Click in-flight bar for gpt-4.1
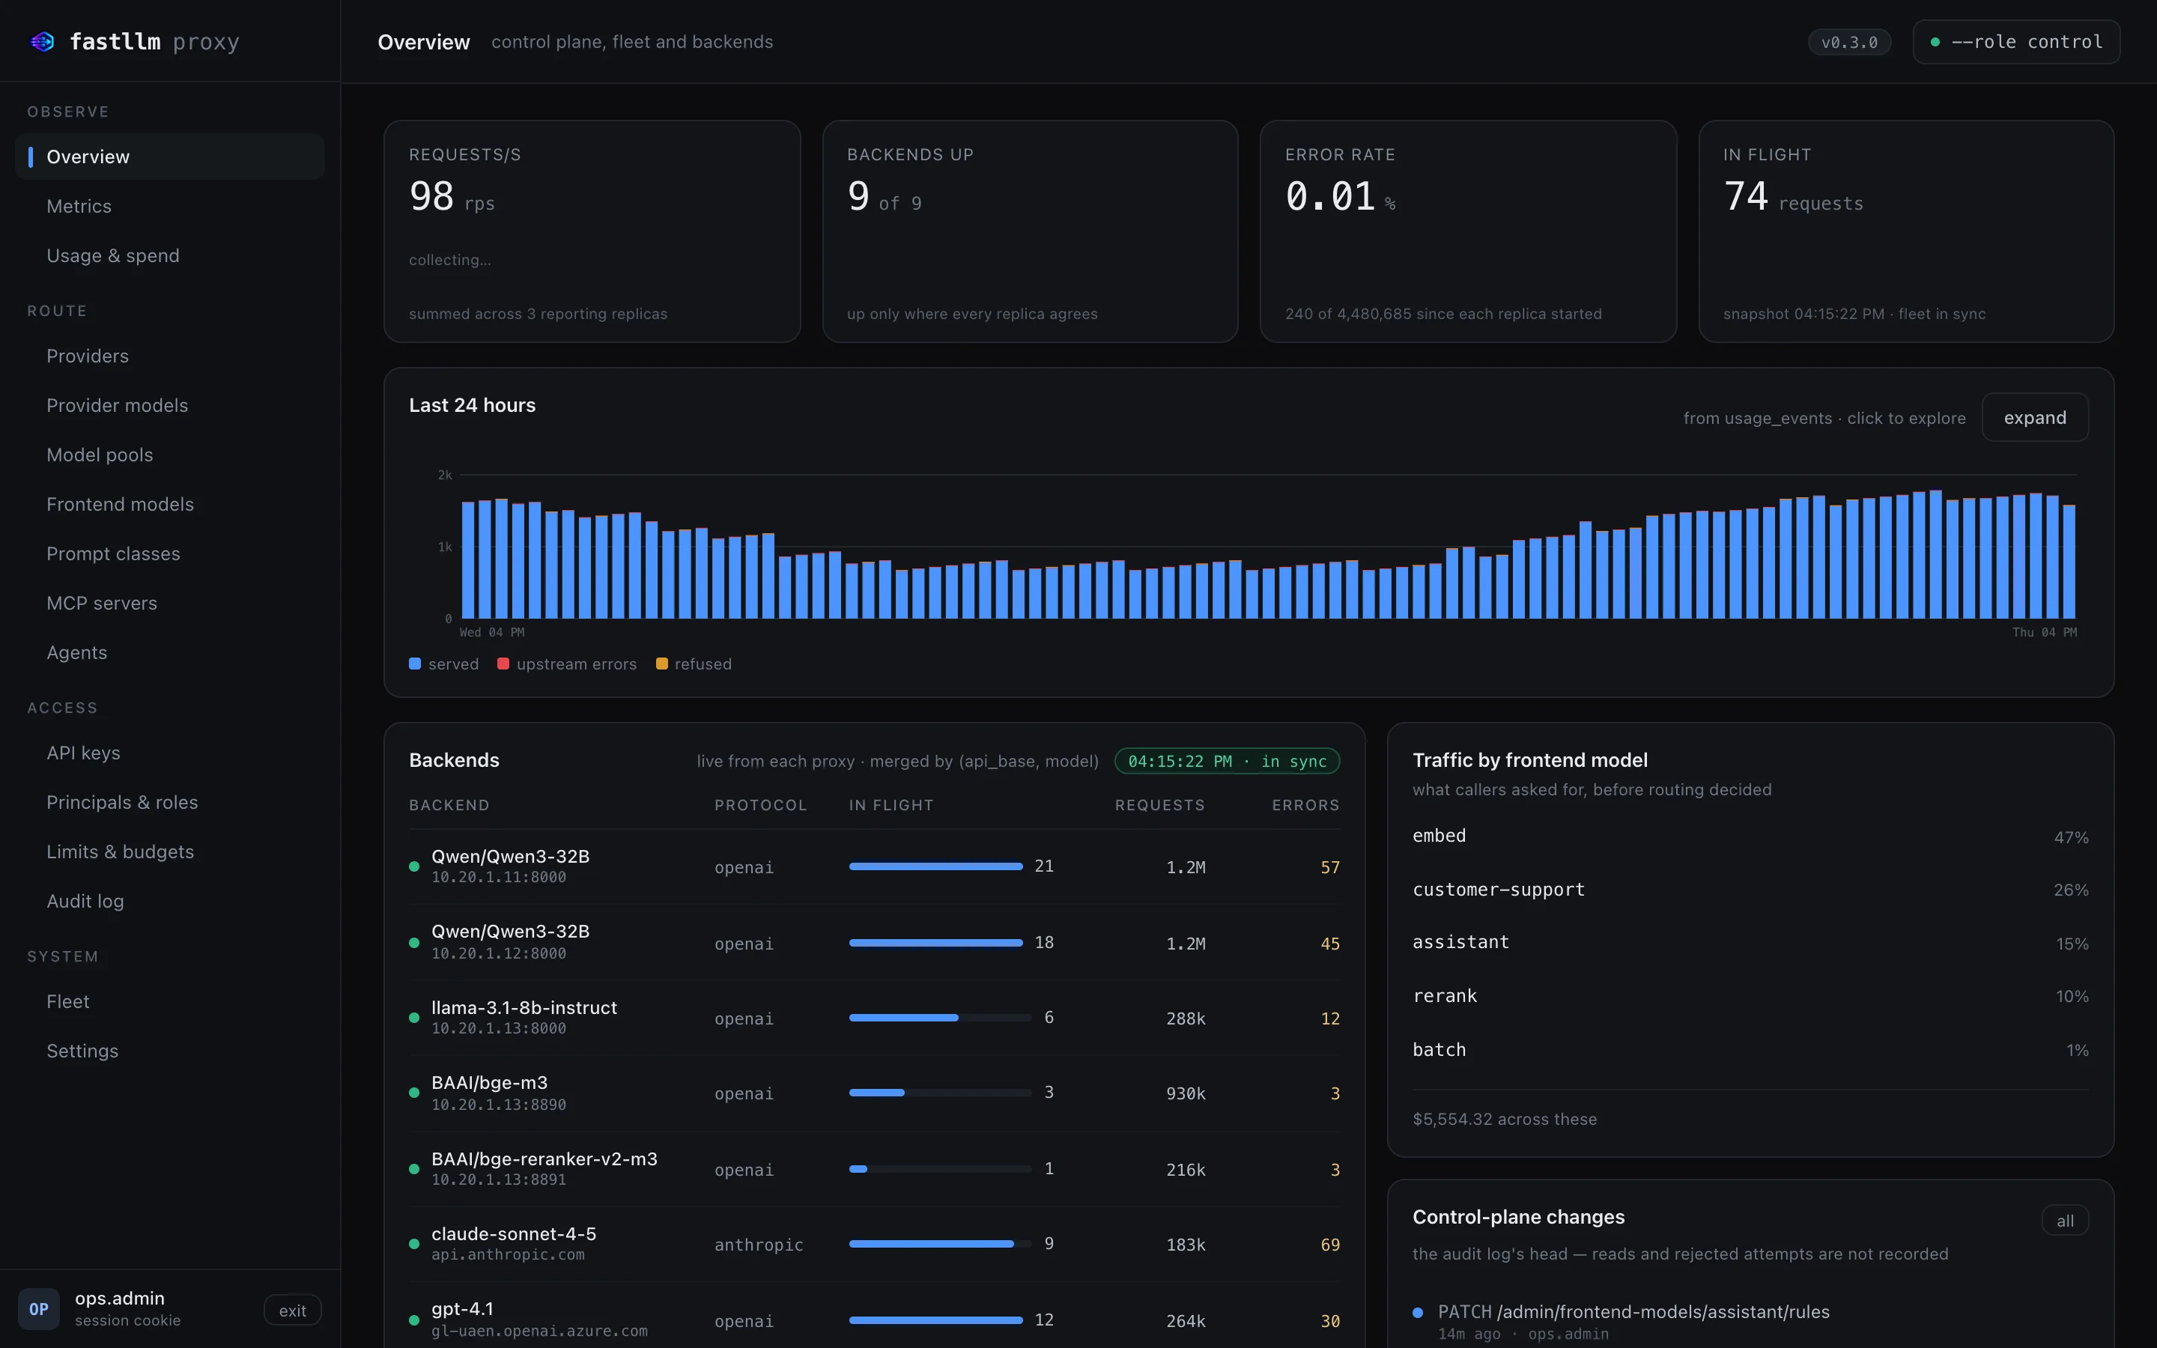Screen dimensions: 2157x1348 [936, 1320]
